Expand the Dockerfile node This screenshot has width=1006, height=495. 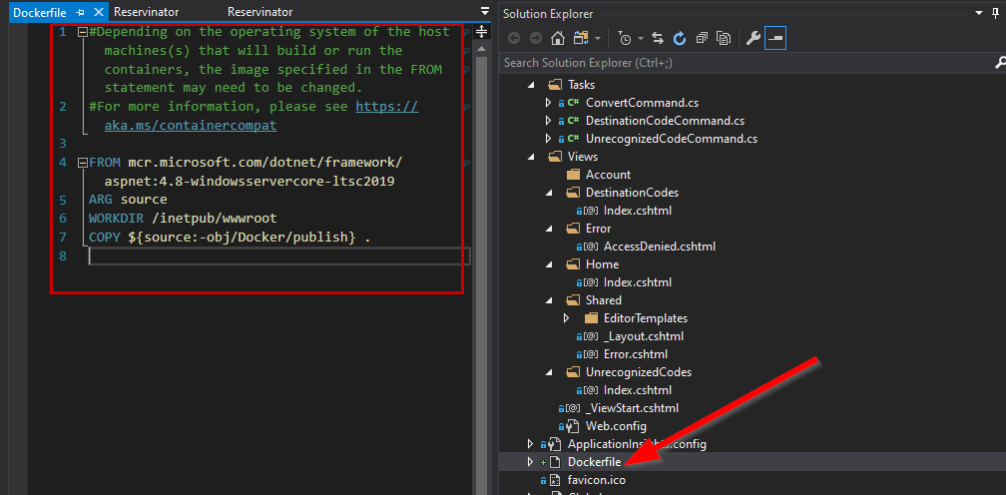point(530,462)
